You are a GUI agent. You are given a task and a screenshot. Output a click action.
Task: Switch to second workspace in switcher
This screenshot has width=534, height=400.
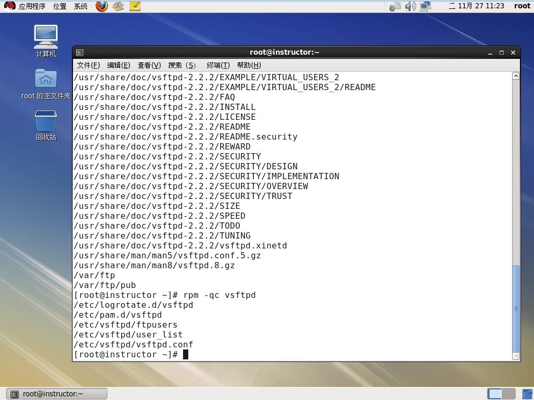pyautogui.click(x=509, y=394)
